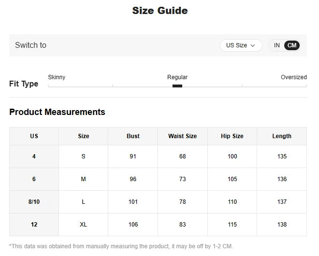Image resolution: width=319 pixels, height=256 pixels.
Task: Select US size 4 row cell
Action: (34, 156)
